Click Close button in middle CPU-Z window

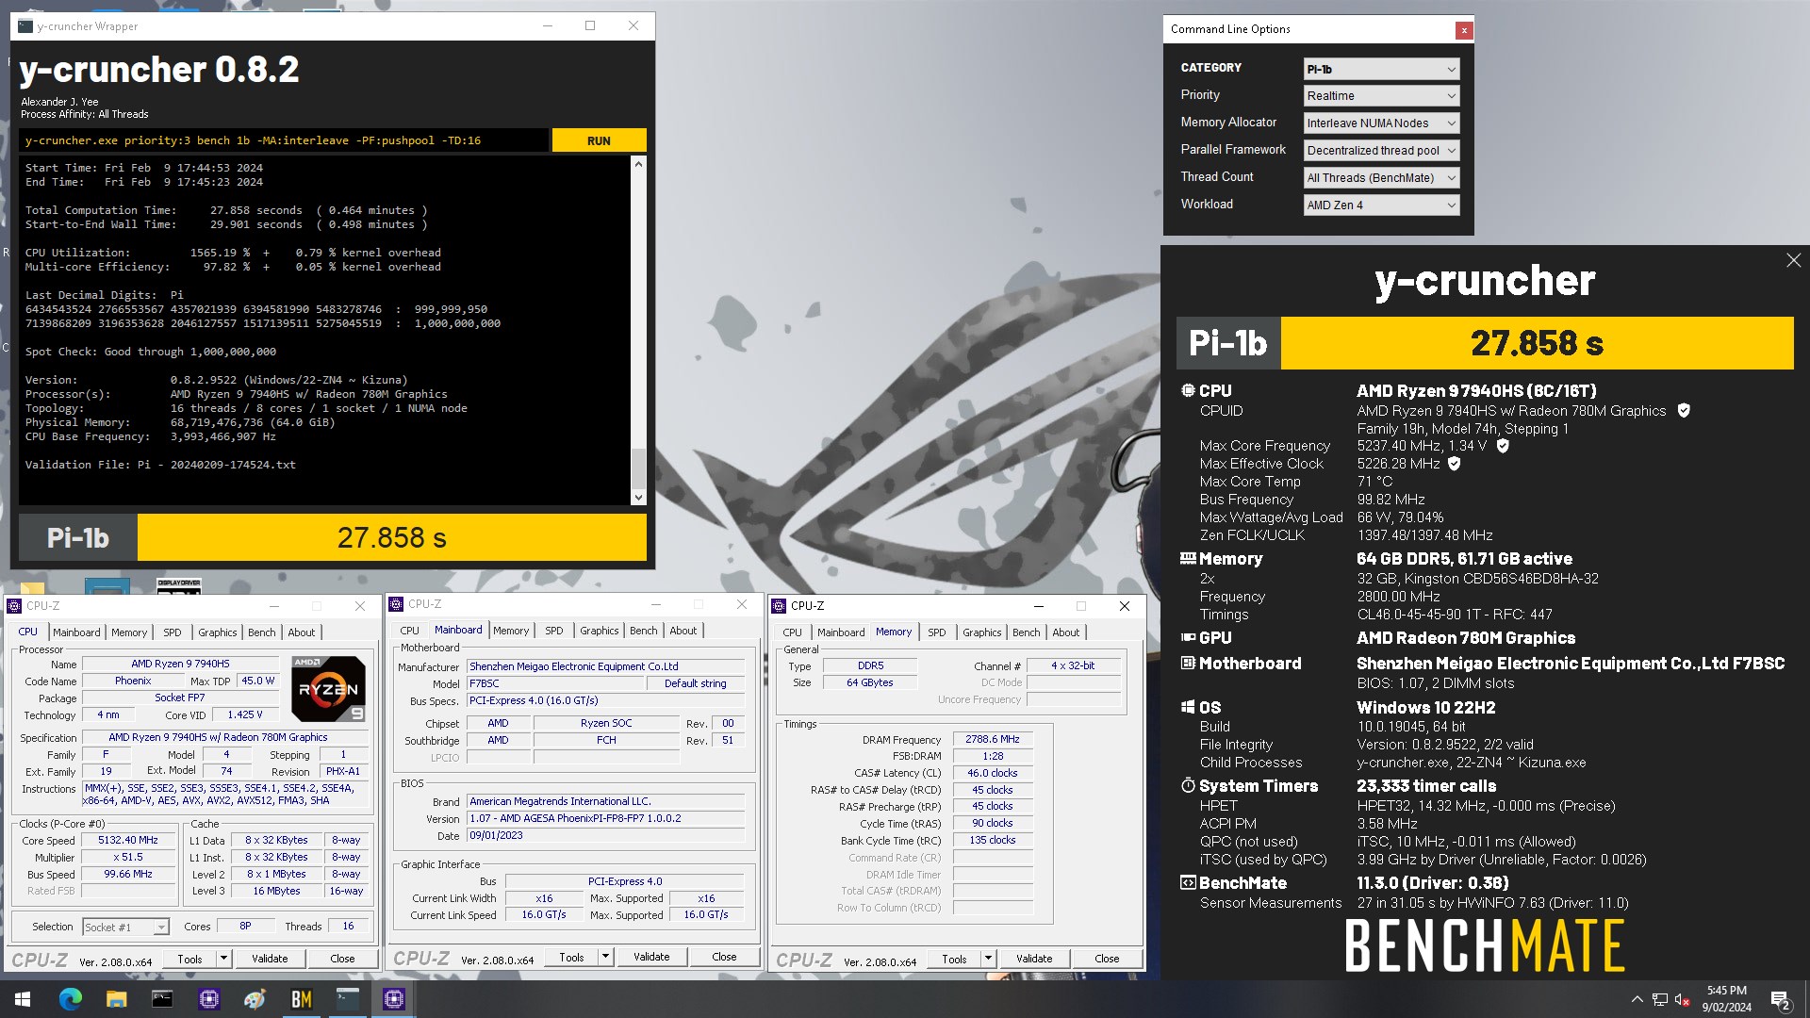coord(724,957)
